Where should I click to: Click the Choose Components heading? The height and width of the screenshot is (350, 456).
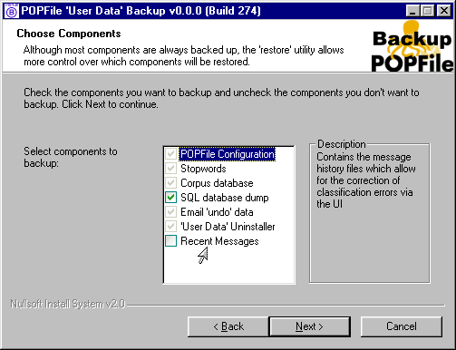[x=69, y=34]
